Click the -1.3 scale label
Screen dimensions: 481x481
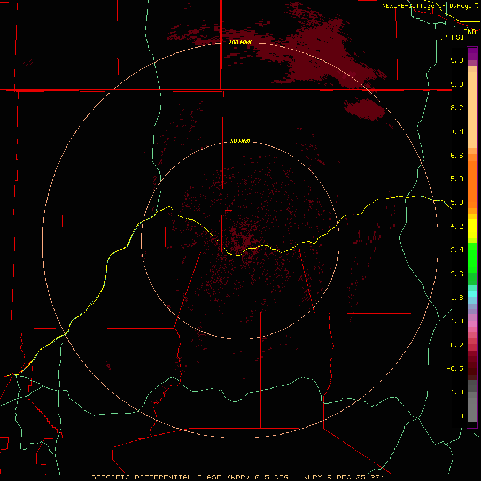point(455,392)
